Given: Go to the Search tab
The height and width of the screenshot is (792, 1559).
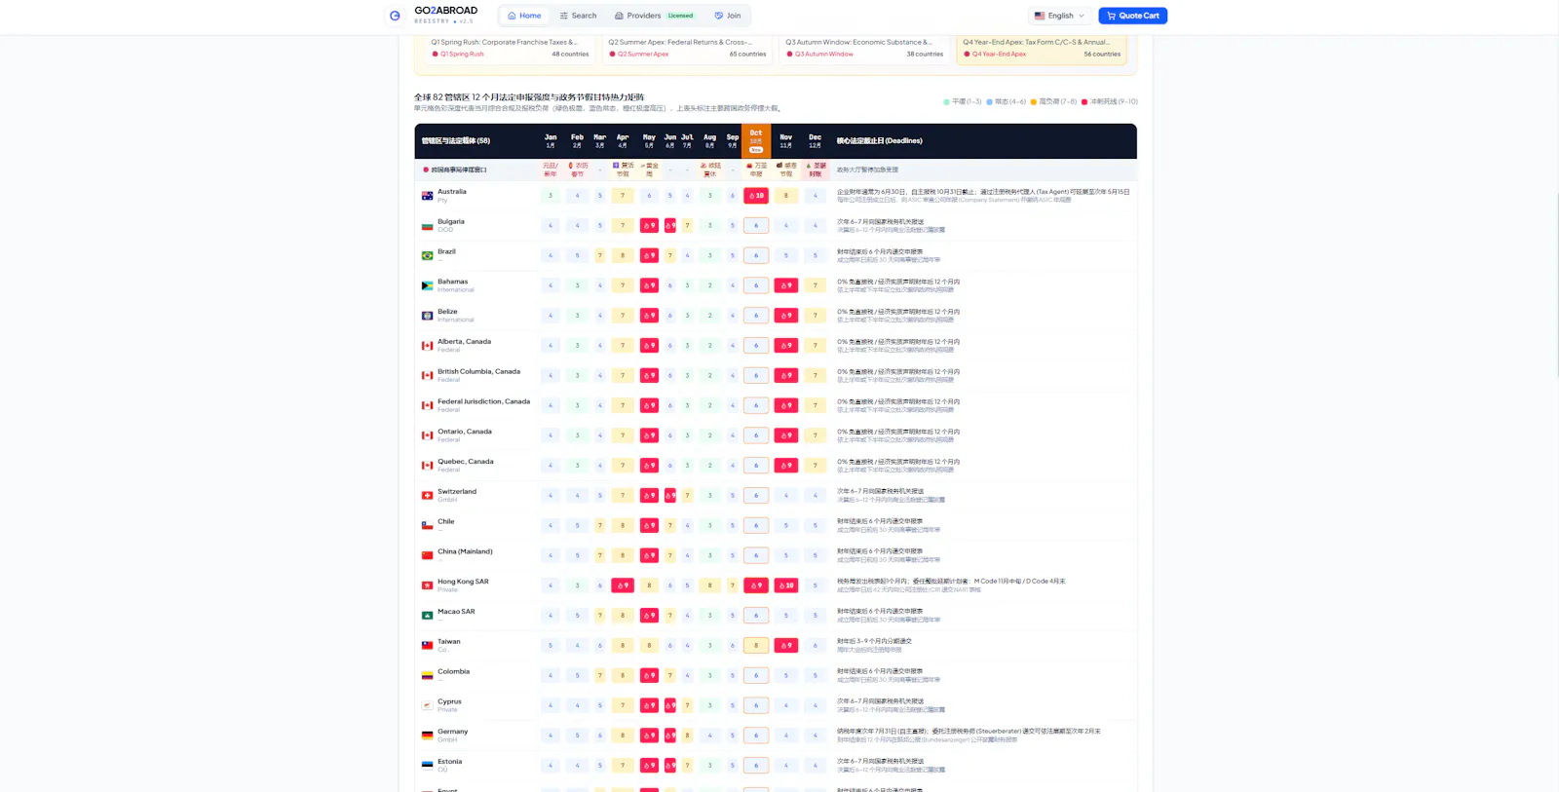Looking at the screenshot, I should 578,16.
